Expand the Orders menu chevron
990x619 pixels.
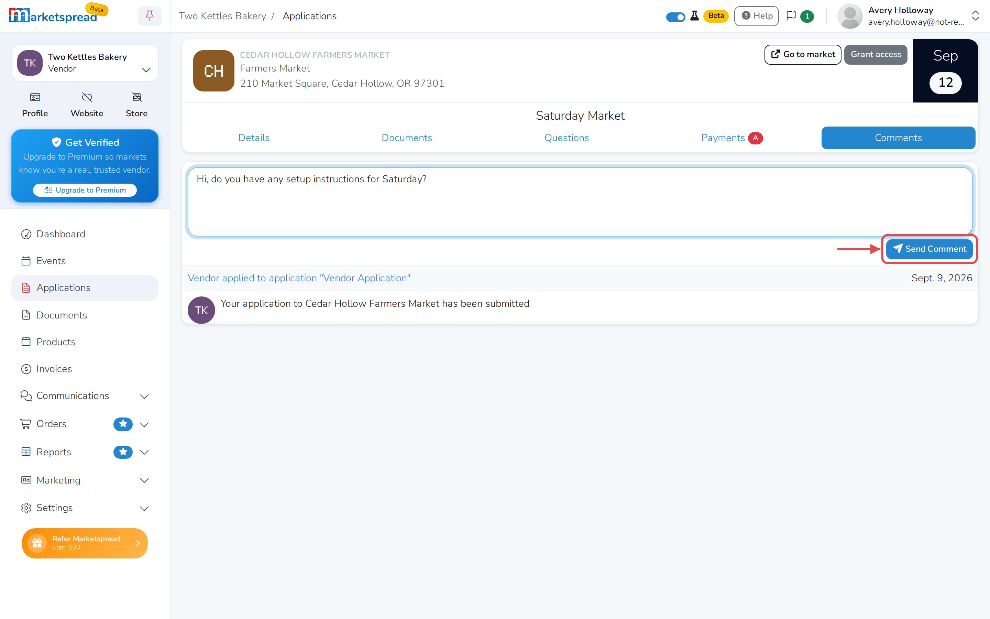click(x=144, y=425)
